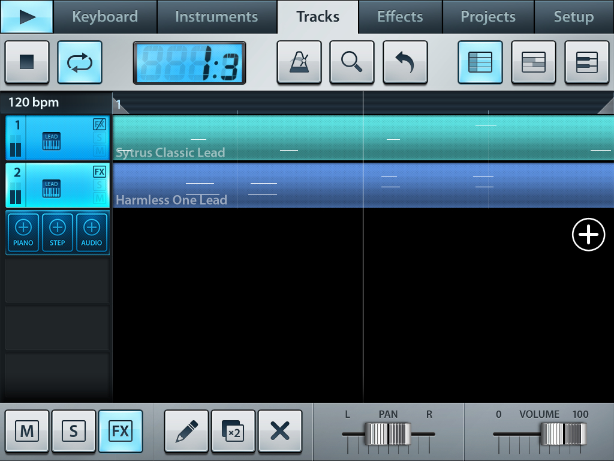
Task: Select the pencil edit tool
Action: click(186, 431)
